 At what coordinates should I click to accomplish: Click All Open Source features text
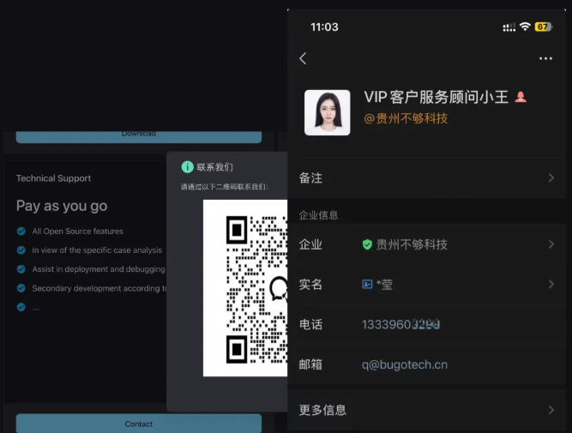(77, 232)
